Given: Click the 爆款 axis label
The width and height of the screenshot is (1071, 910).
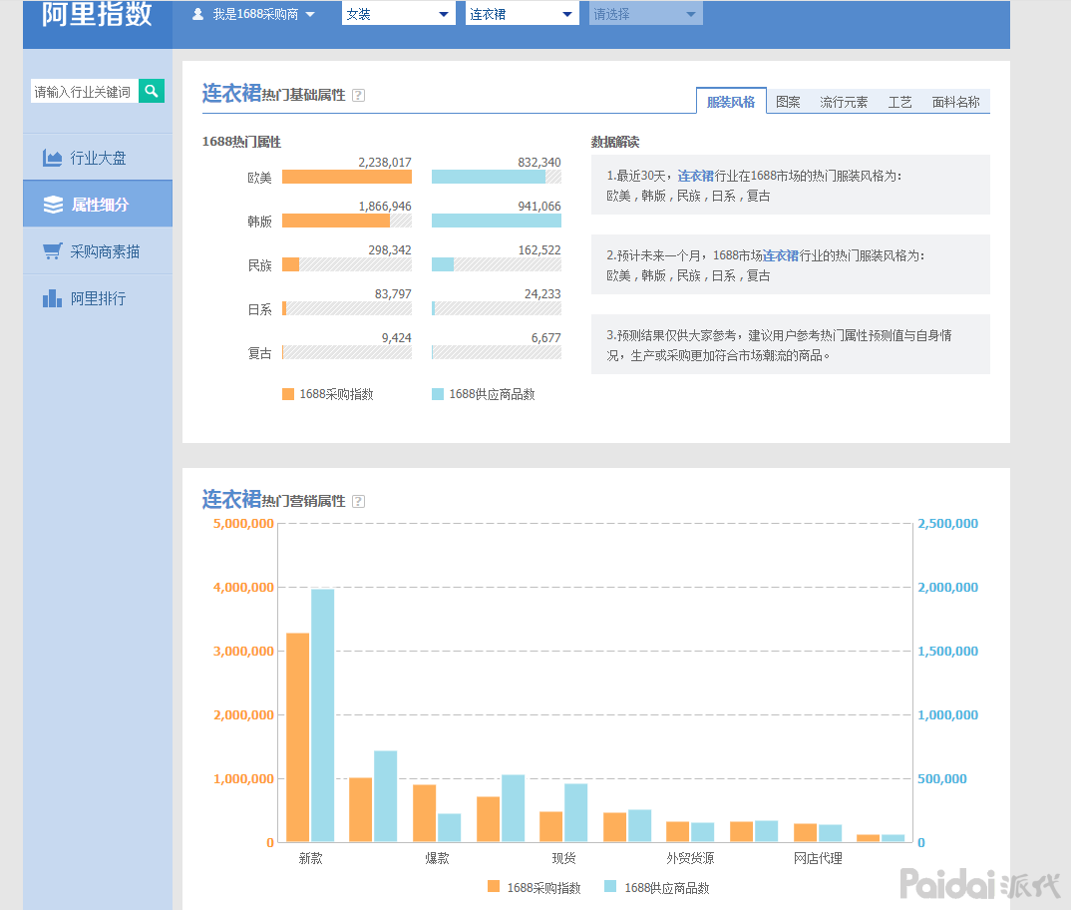Looking at the screenshot, I should coord(437,858).
